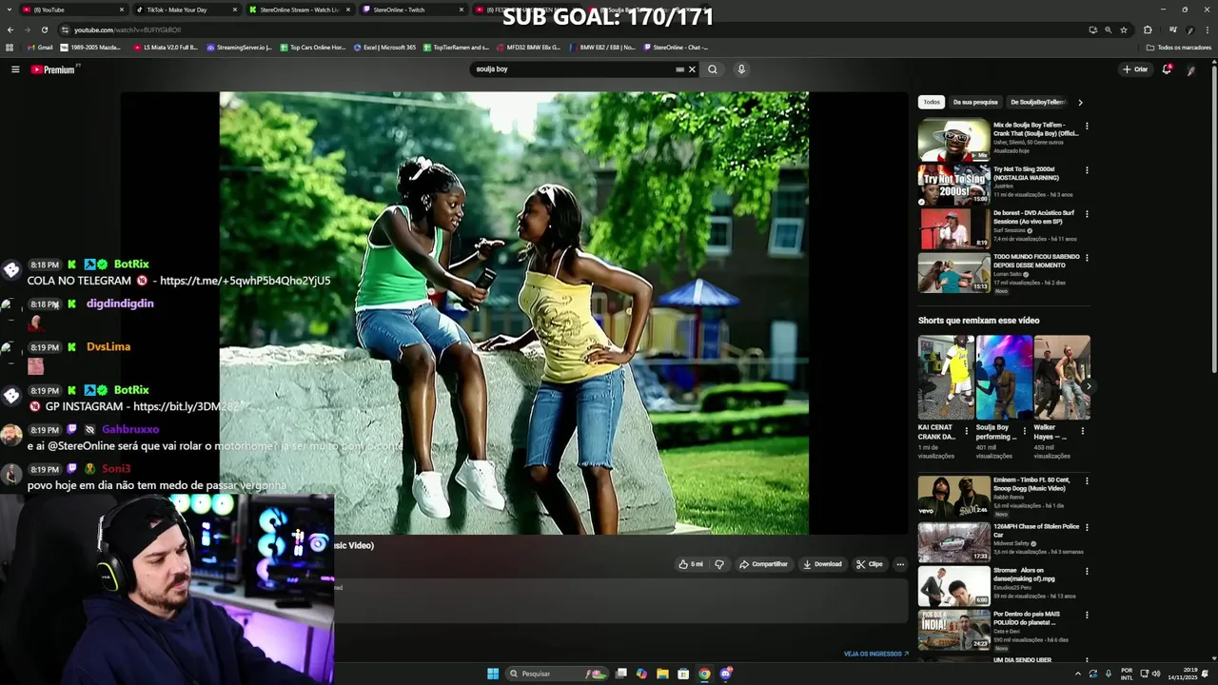Viewport: 1218px width, 685px height.
Task: Open De borest DVD Acústico Surf Sessions video
Action: click(x=953, y=228)
